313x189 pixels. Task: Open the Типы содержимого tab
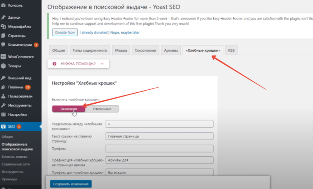[90, 51]
